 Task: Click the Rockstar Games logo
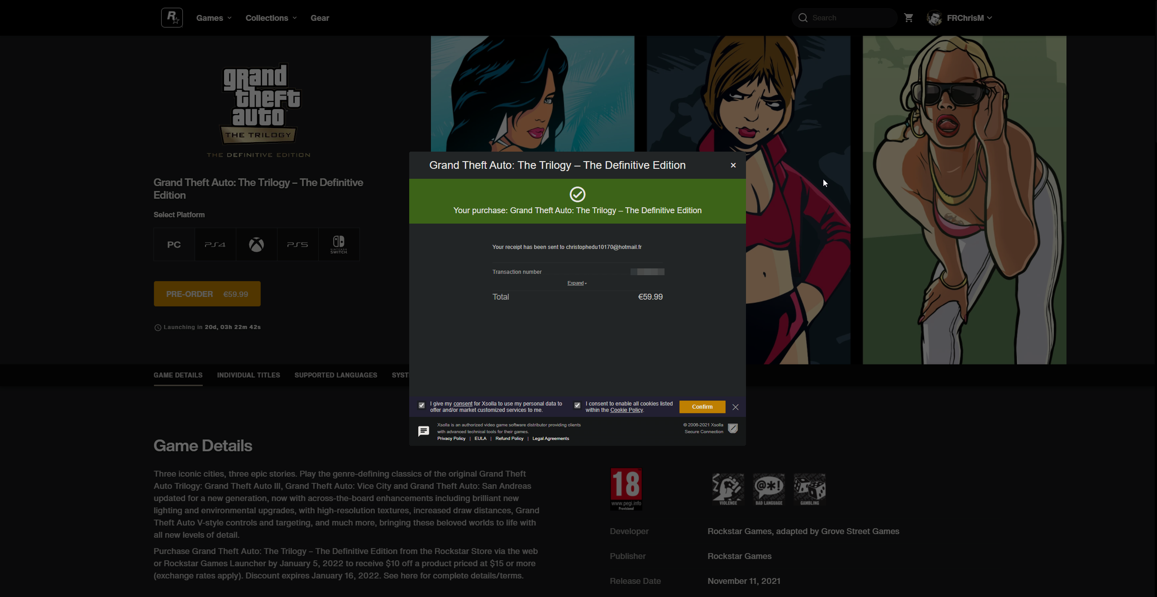click(x=172, y=18)
